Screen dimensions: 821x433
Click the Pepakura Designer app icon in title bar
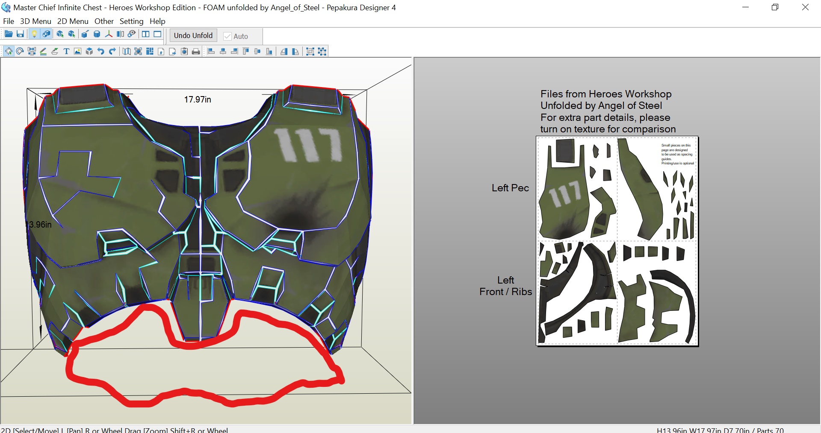point(6,7)
